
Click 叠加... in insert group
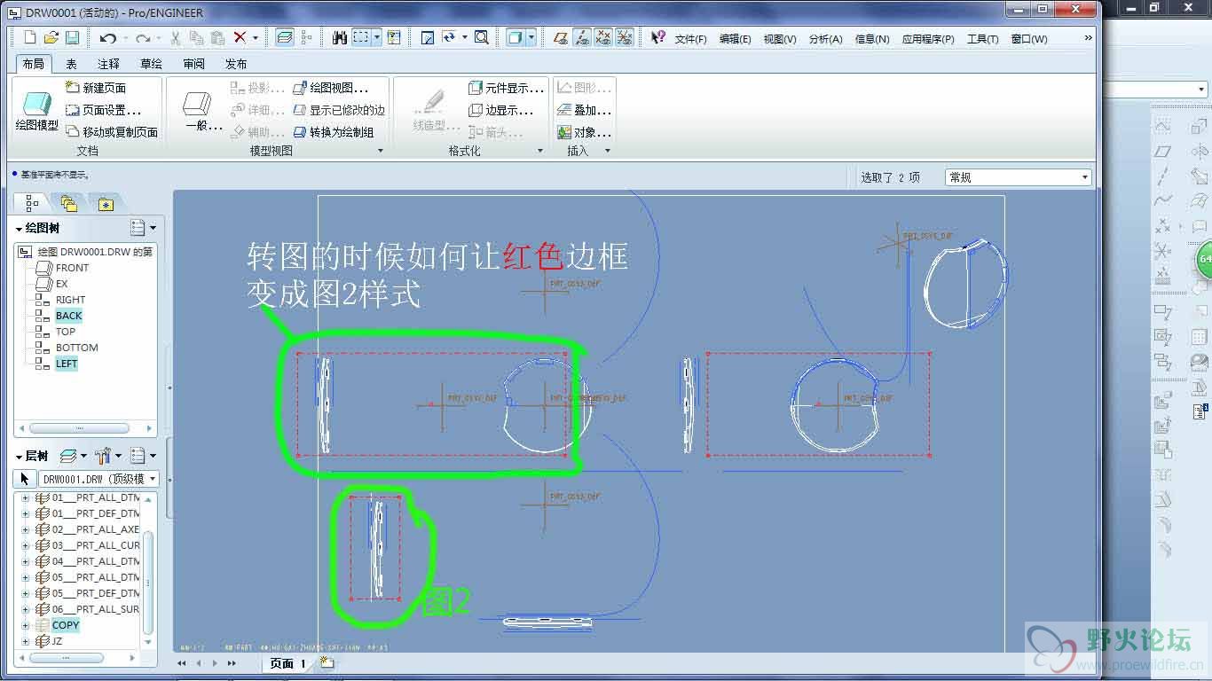[x=584, y=110]
